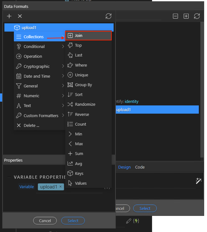Click the Numeric hash icon
The height and width of the screenshot is (232, 207).
[x=19, y=96]
